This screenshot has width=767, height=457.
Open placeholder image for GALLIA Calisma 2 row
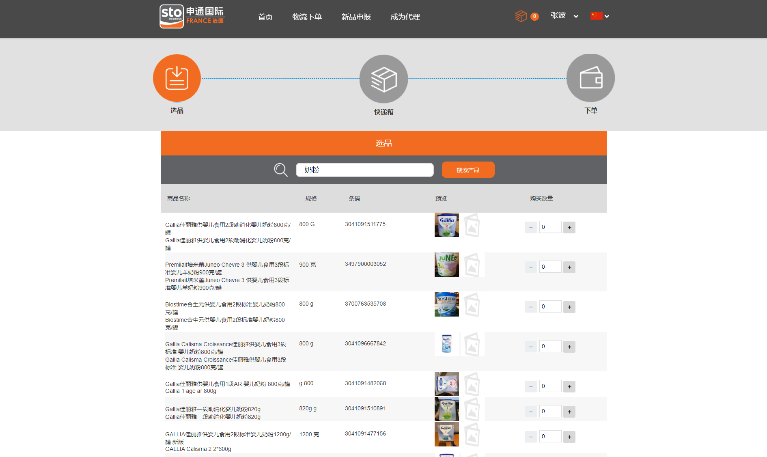click(x=472, y=434)
